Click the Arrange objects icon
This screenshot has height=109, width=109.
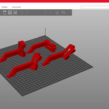(x=10, y=13)
